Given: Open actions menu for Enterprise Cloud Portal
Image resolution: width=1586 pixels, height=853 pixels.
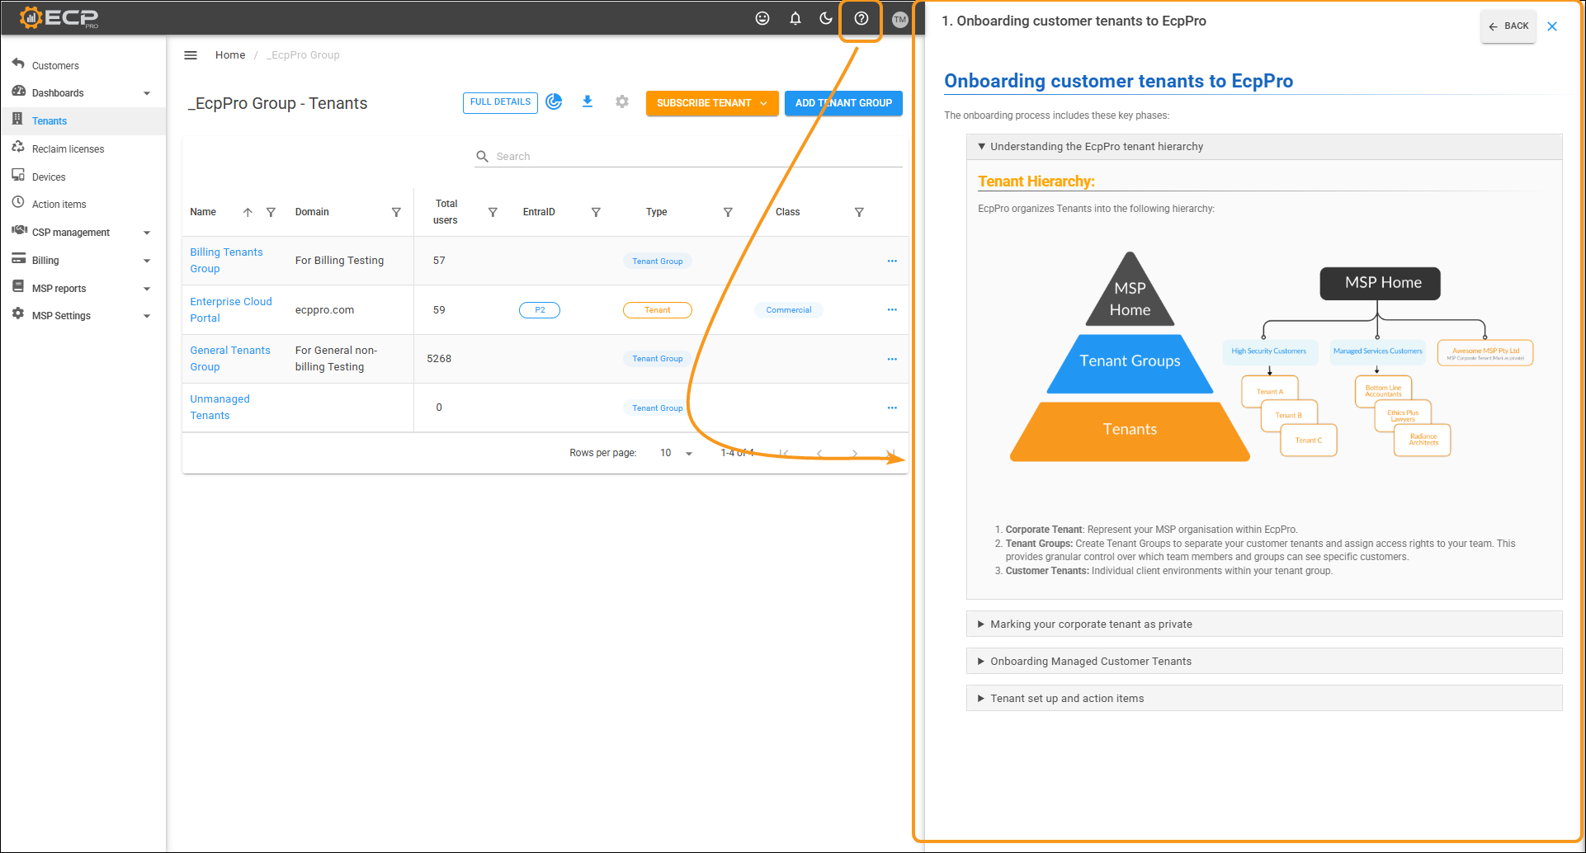Looking at the screenshot, I should [x=891, y=310].
